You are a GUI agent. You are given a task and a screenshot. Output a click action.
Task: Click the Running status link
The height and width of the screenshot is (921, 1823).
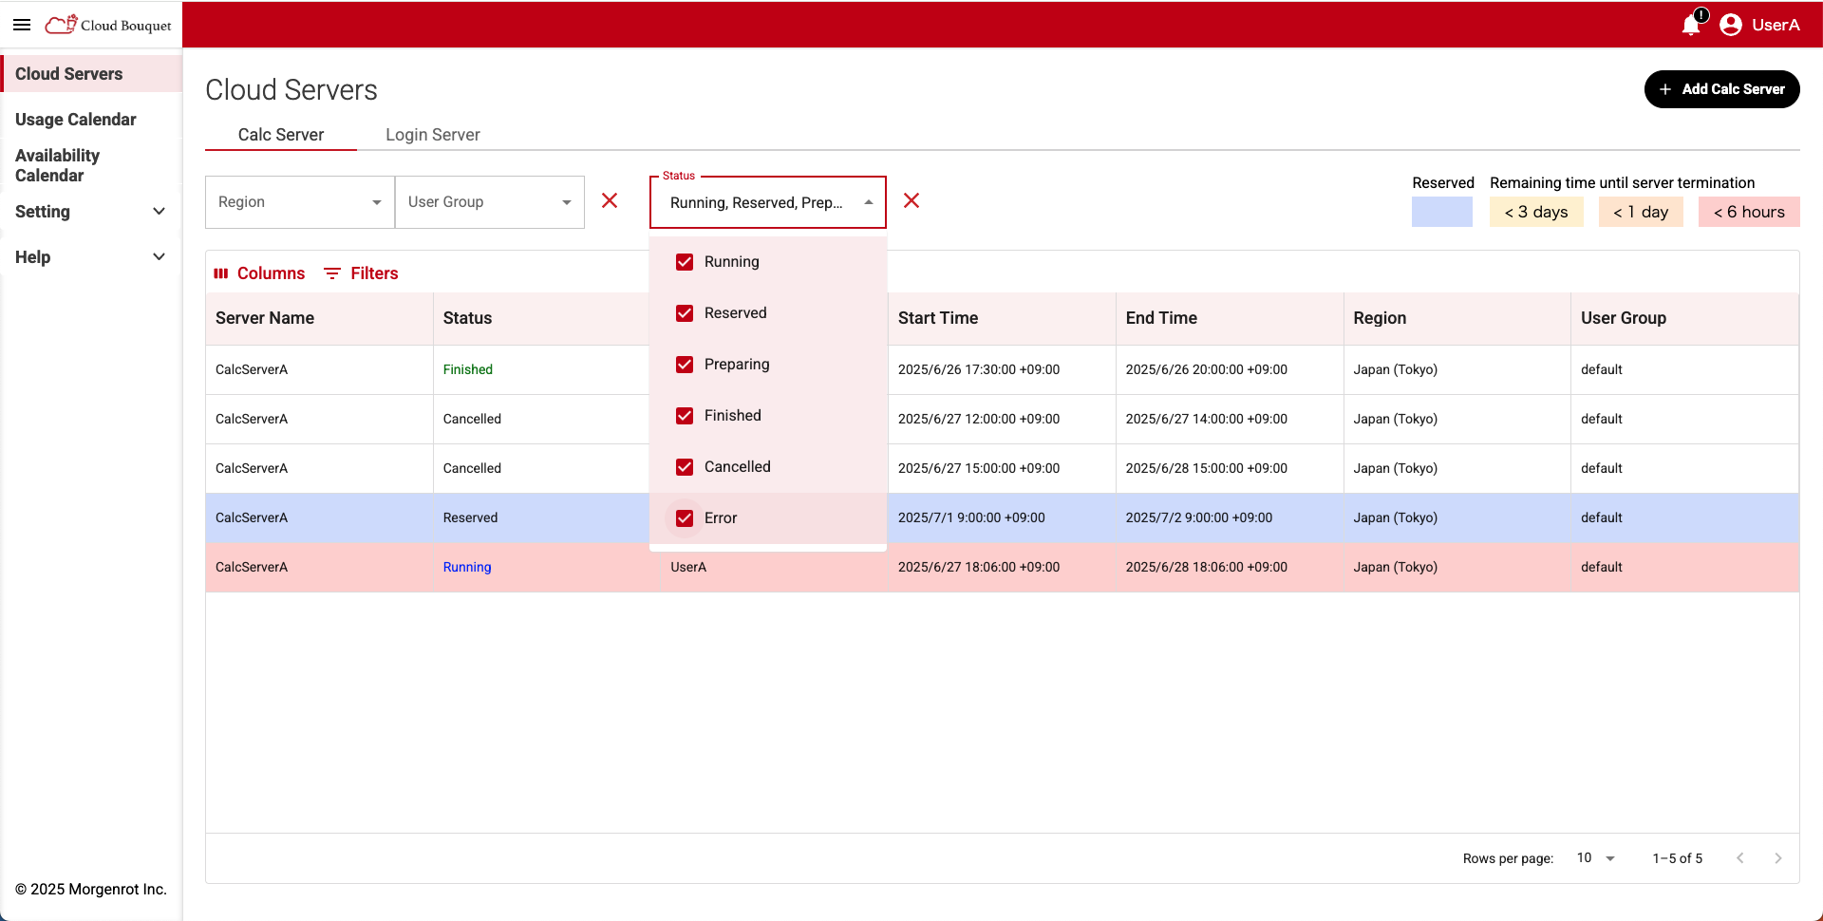coord(466,567)
